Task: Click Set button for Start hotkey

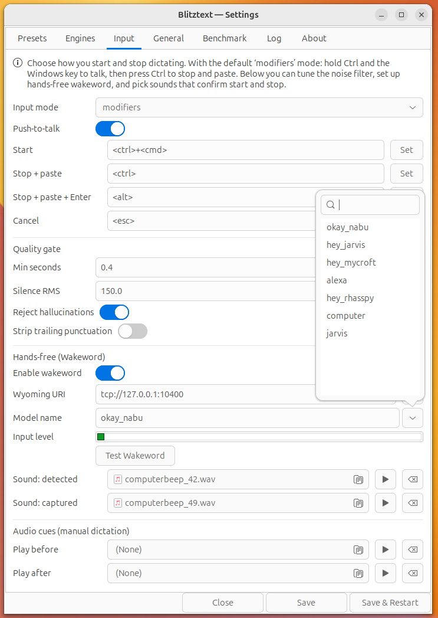Action: [x=407, y=150]
